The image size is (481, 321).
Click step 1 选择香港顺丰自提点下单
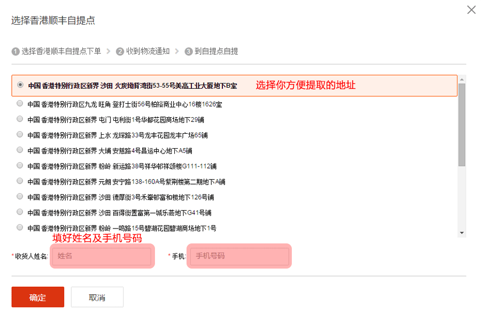tap(57, 51)
